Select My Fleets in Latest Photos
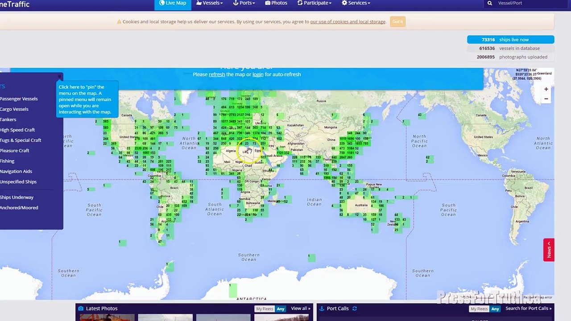The image size is (571, 321). pos(265,309)
